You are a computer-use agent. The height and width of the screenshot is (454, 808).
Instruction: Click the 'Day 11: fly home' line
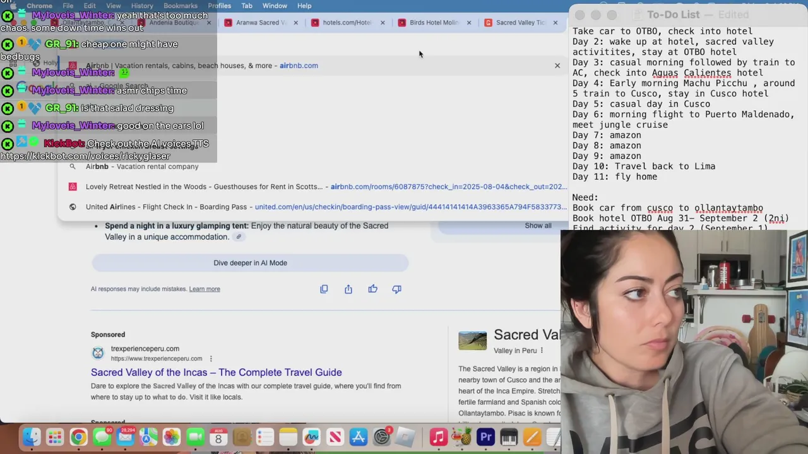point(615,177)
